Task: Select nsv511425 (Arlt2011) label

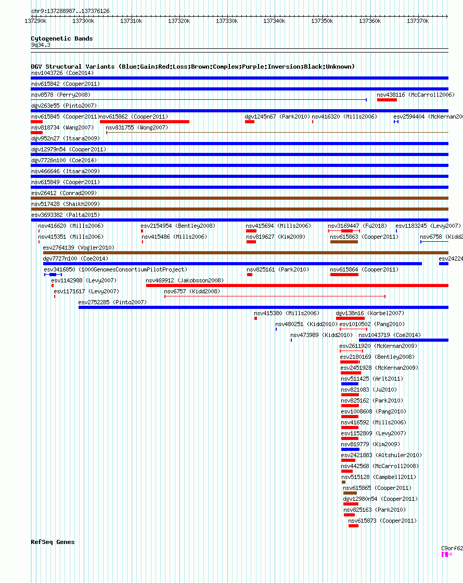Action: [x=372, y=379]
